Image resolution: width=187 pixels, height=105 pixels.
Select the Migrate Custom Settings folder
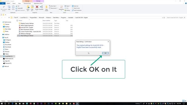coord(27,23)
